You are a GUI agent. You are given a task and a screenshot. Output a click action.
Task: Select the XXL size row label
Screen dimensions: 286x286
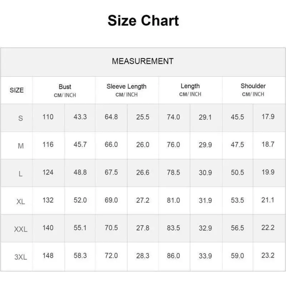(20, 230)
